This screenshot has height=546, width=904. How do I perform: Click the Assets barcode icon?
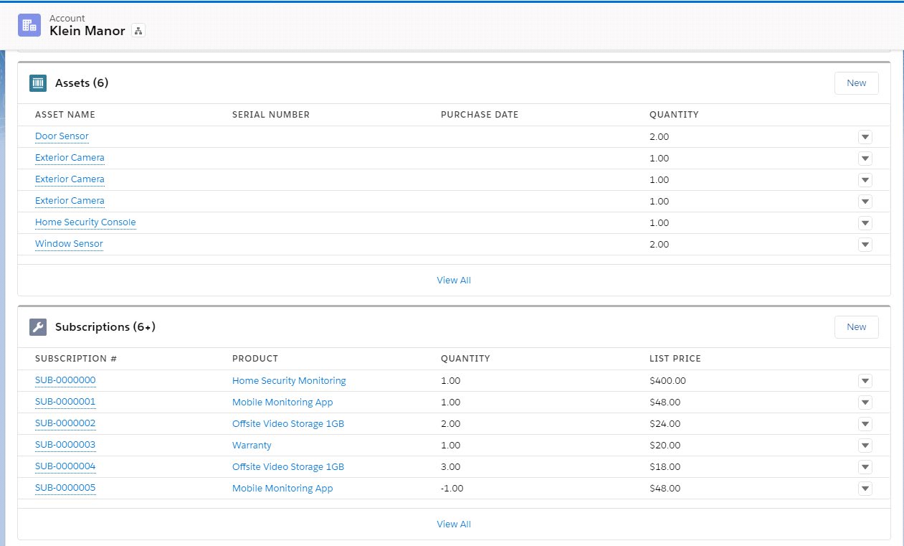[38, 83]
